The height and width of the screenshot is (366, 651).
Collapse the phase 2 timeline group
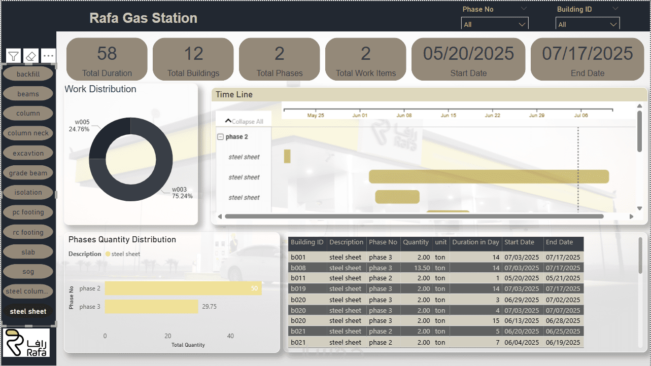pos(220,137)
